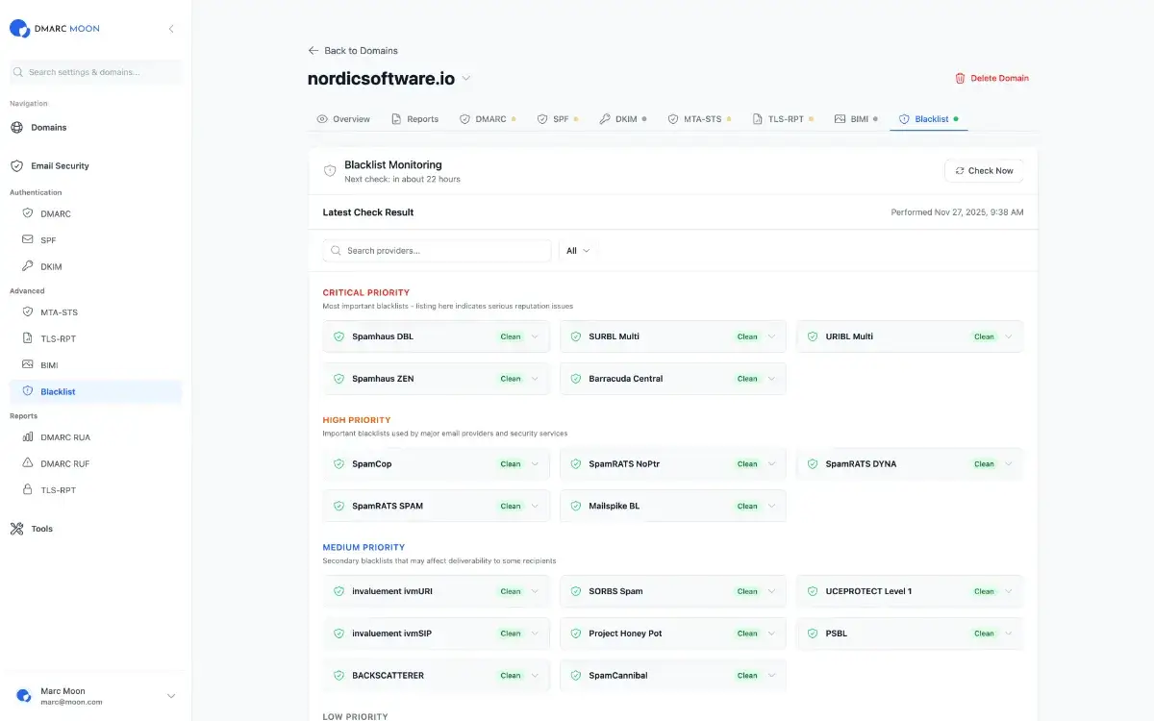Open the All filter dropdown
This screenshot has height=721, width=1154.
click(577, 251)
